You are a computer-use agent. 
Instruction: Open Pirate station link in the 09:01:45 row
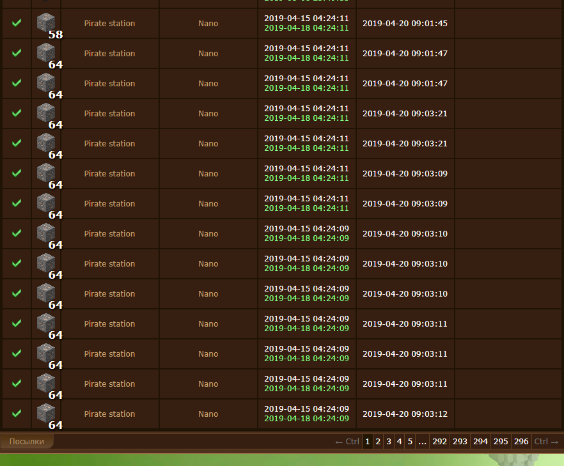point(109,24)
